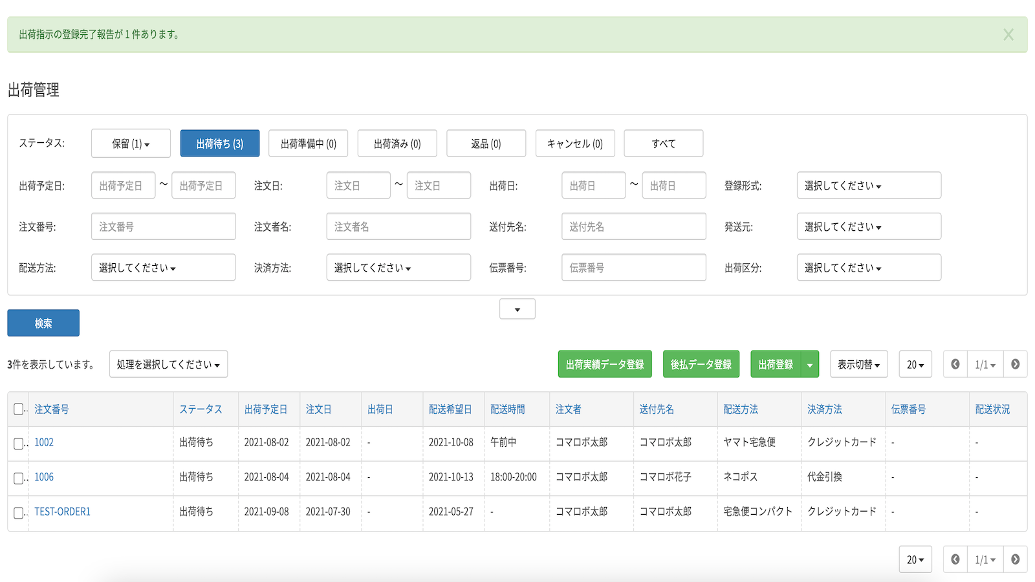This screenshot has height=582, width=1035.
Task: Sort by 送付先名 column header
Action: pyautogui.click(x=657, y=409)
